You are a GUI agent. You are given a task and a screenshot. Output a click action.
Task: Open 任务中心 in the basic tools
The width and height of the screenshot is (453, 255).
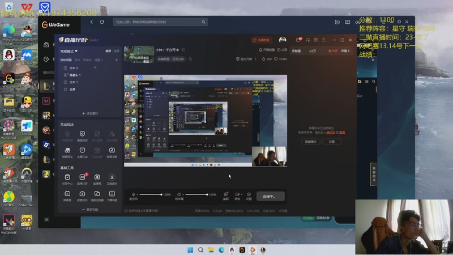[x=67, y=179]
